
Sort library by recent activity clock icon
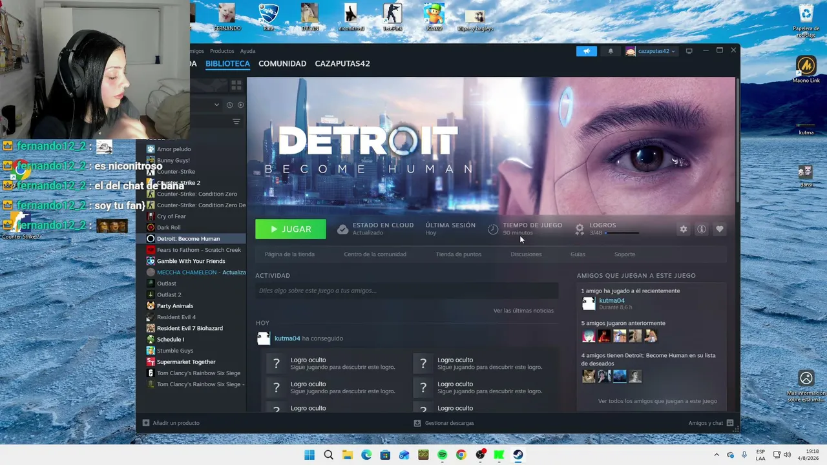coord(229,105)
